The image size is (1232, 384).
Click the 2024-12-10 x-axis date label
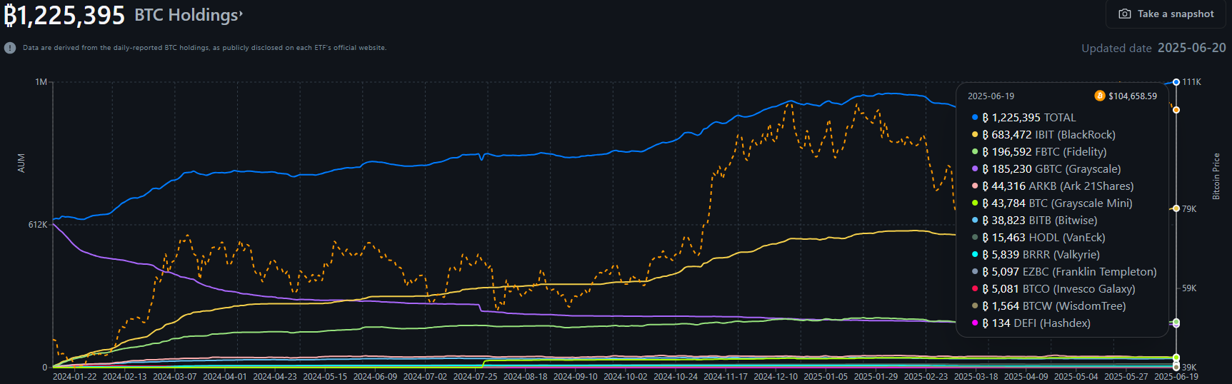776,376
